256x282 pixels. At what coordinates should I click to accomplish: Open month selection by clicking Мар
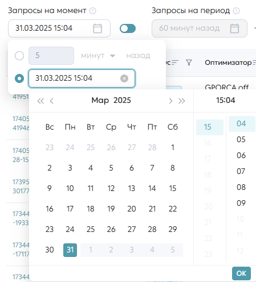pyautogui.click(x=100, y=100)
